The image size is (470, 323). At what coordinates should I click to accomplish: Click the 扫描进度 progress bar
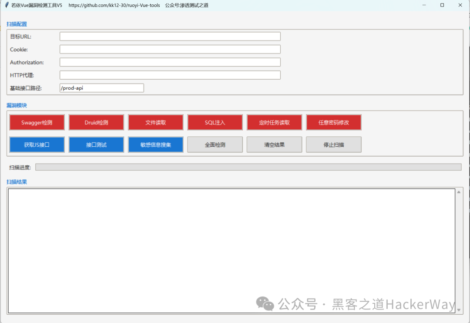pyautogui.click(x=248, y=167)
